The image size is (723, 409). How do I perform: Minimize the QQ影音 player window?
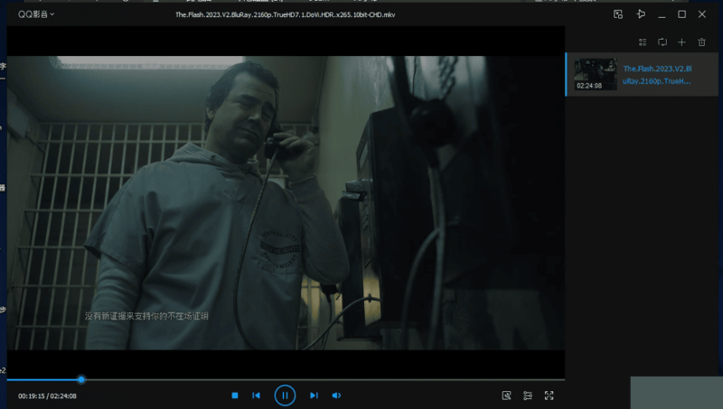(x=662, y=15)
